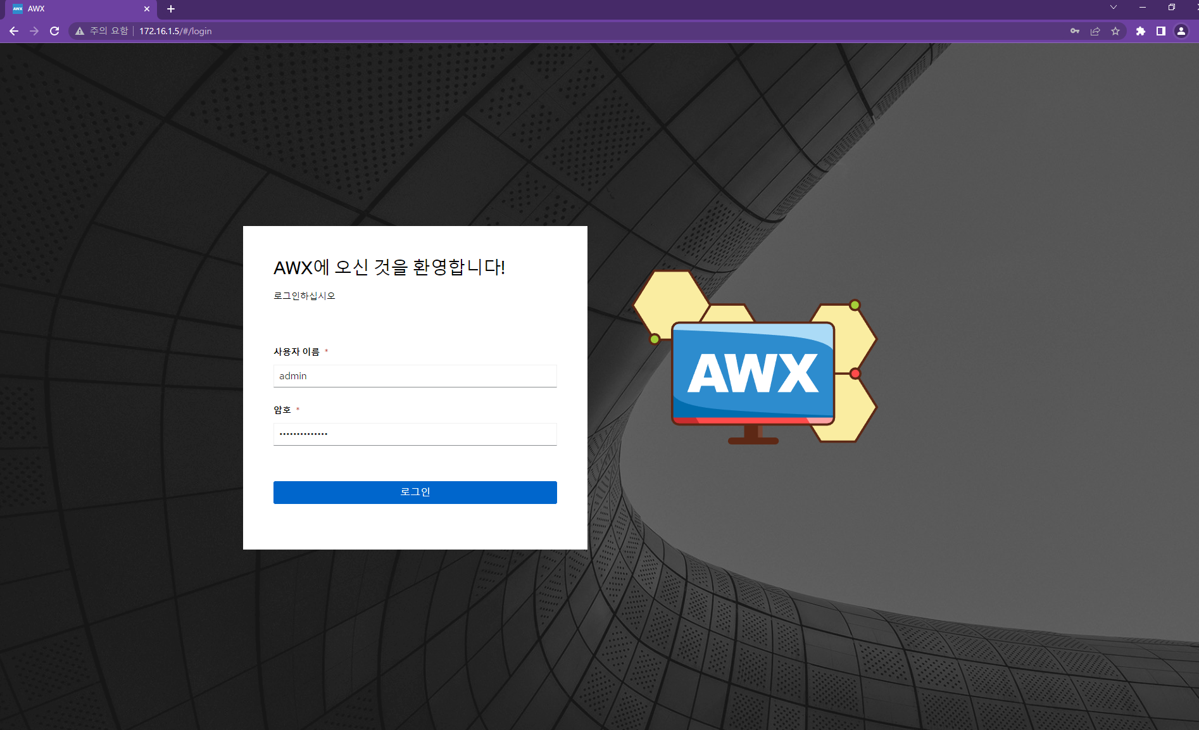Focus the password input field
1199x730 pixels.
click(x=415, y=434)
